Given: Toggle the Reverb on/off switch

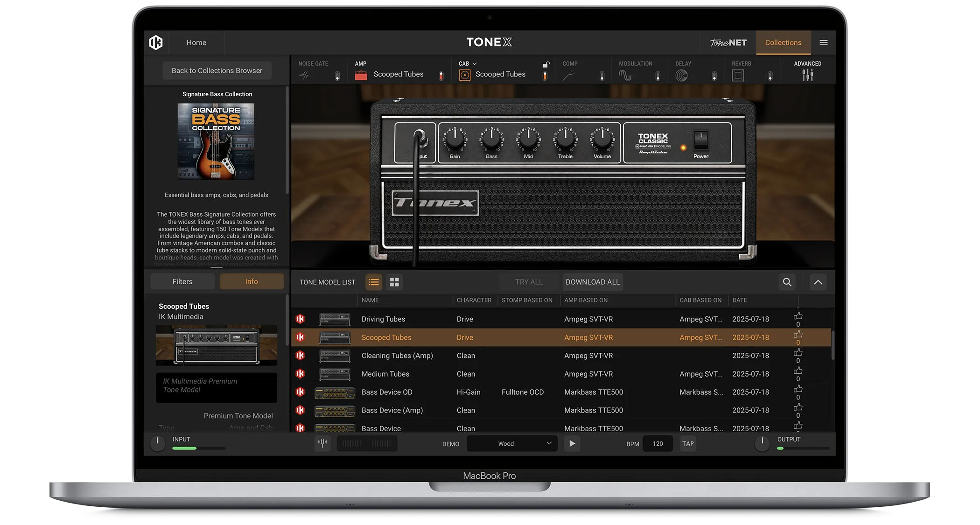Looking at the screenshot, I should [770, 76].
